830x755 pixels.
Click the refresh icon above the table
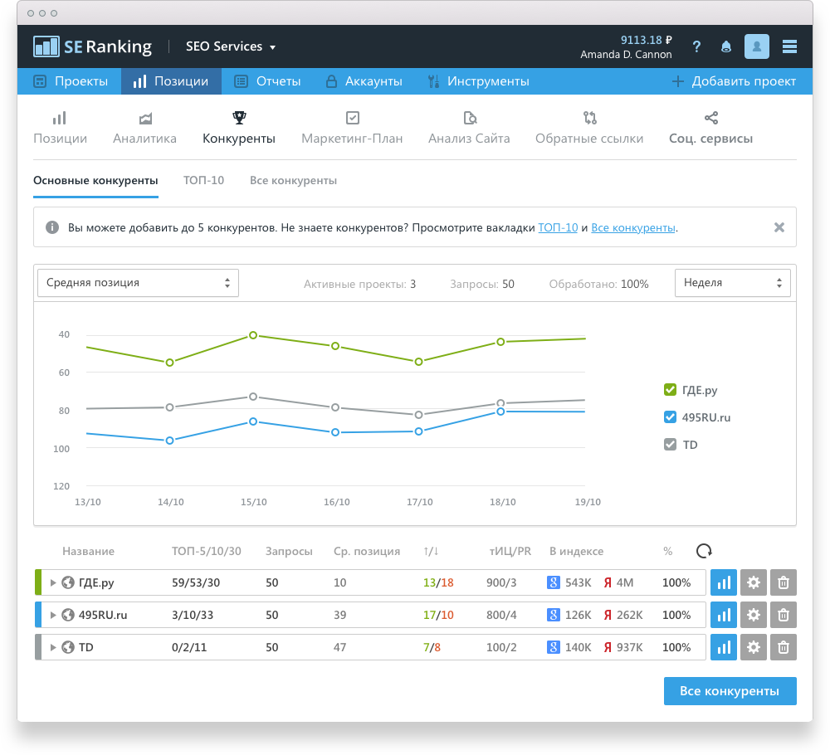click(x=704, y=551)
